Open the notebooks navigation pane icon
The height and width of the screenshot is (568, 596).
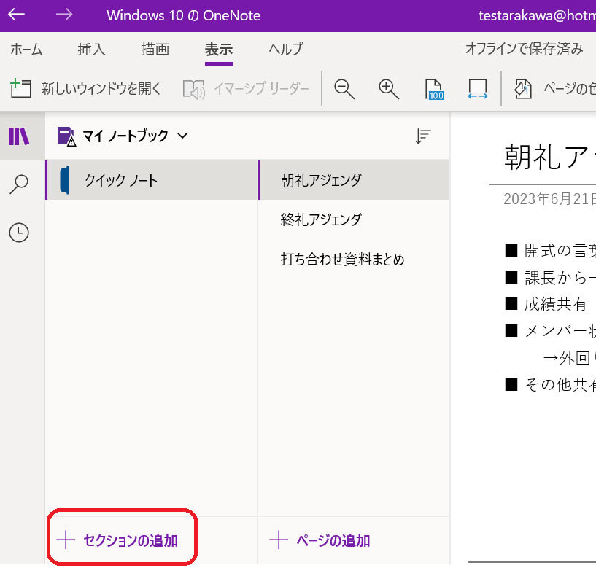[19, 136]
